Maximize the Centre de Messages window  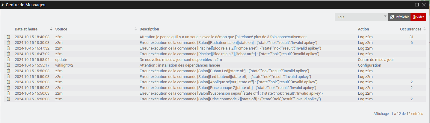(x=417, y=5)
